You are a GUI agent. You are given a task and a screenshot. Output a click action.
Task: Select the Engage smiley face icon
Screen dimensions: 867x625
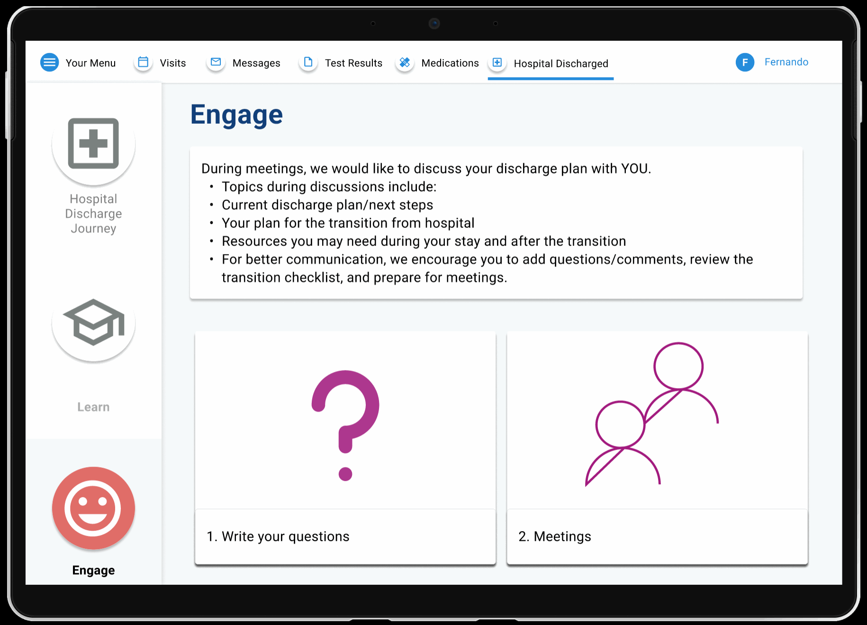(93, 508)
